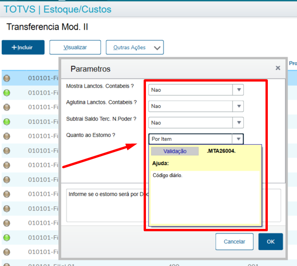297x266 pixels.
Task: Expand the Outras Ações chevron menu
Action: pos(158,48)
